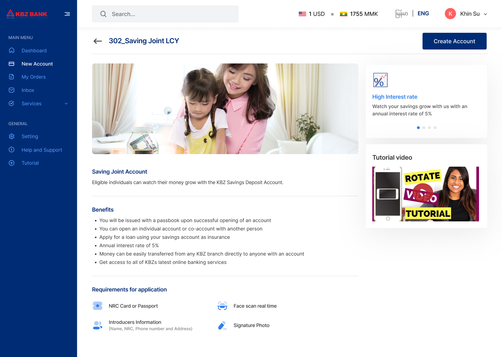The image size is (502, 357).
Task: Play the Rotate Video Tutorial
Action: tap(423, 193)
